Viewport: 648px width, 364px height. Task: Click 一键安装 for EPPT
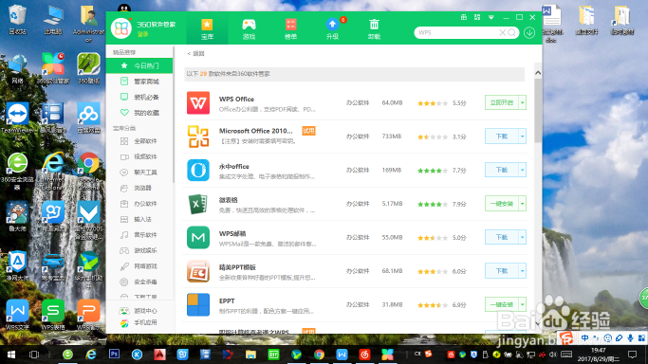502,304
